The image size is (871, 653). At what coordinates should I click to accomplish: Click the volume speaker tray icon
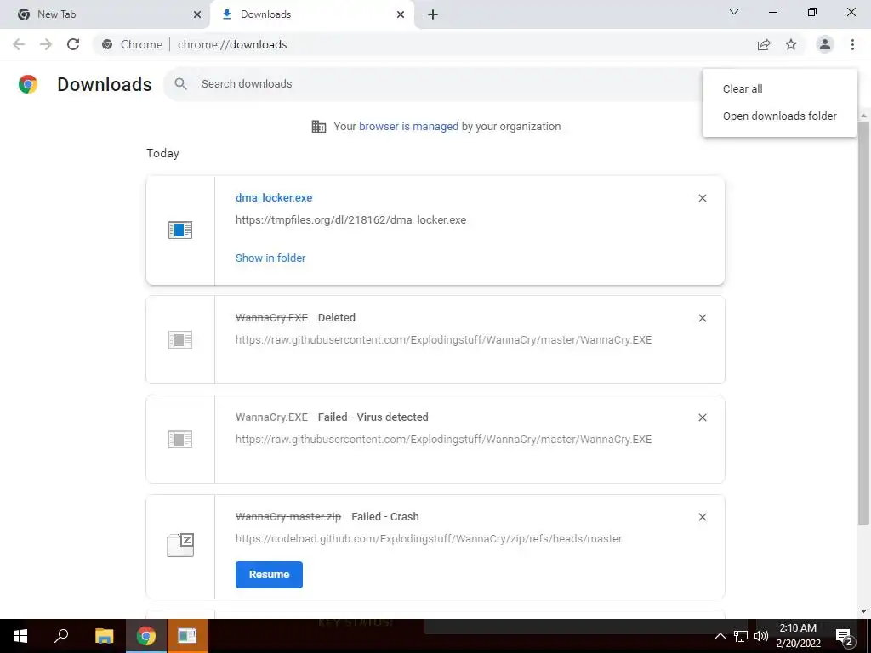pos(761,636)
